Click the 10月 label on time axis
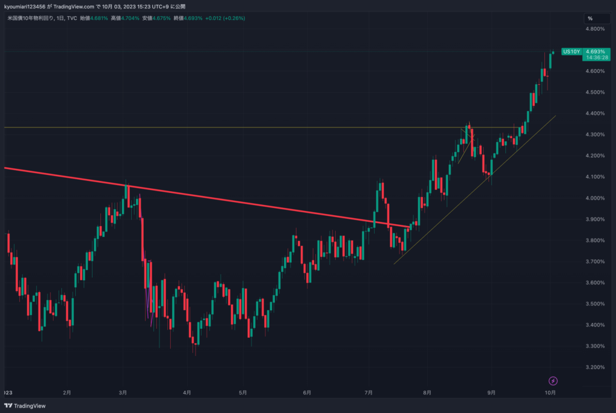This screenshot has height=413, width=616. (550, 393)
